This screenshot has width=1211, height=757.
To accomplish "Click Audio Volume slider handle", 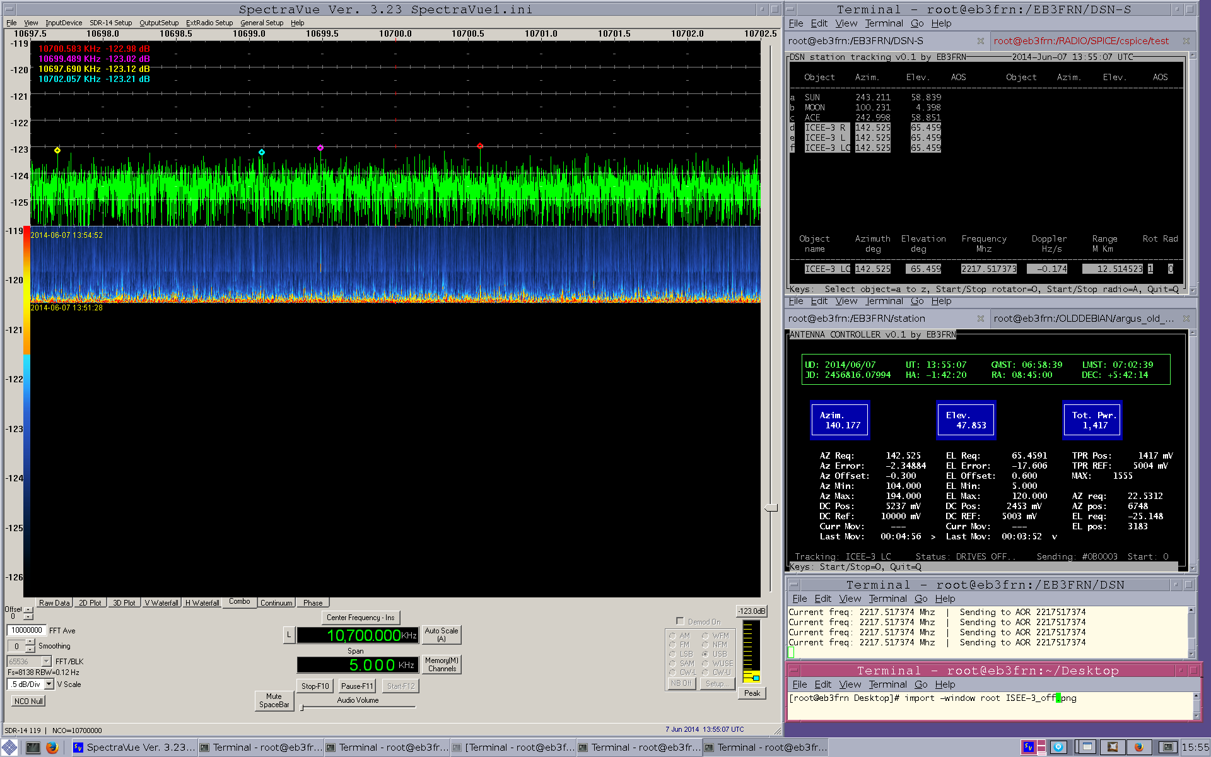I will tap(302, 708).
